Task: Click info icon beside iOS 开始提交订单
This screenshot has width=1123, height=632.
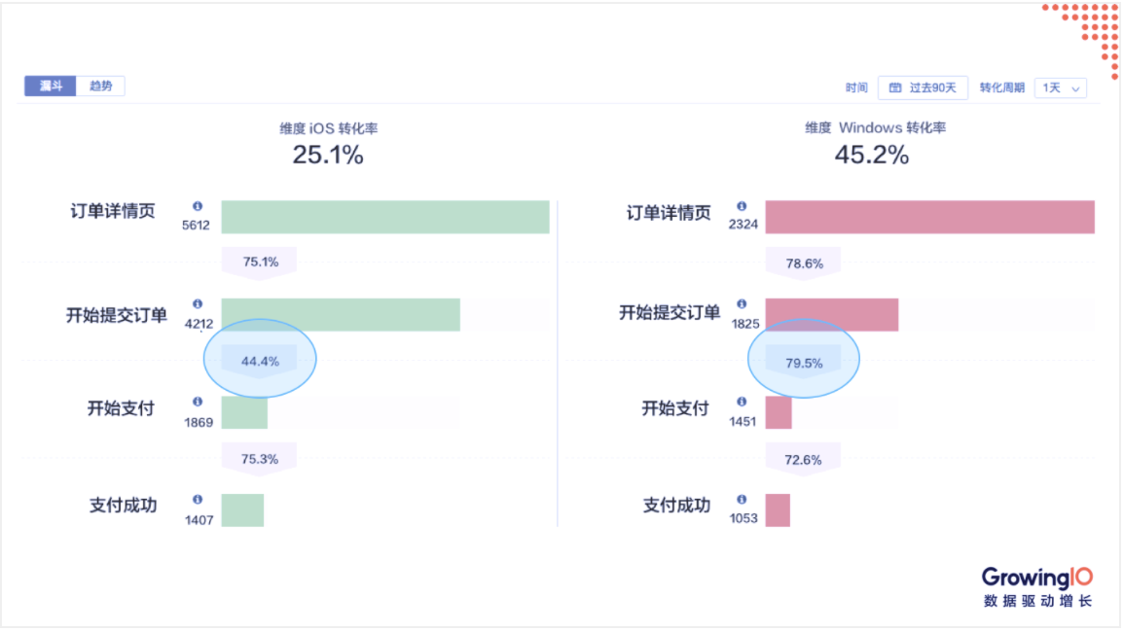Action: pos(198,304)
